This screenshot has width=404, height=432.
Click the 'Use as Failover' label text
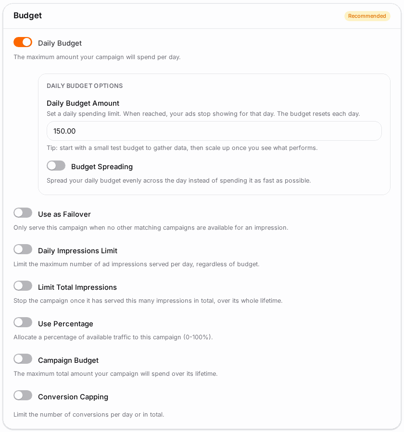click(x=64, y=214)
